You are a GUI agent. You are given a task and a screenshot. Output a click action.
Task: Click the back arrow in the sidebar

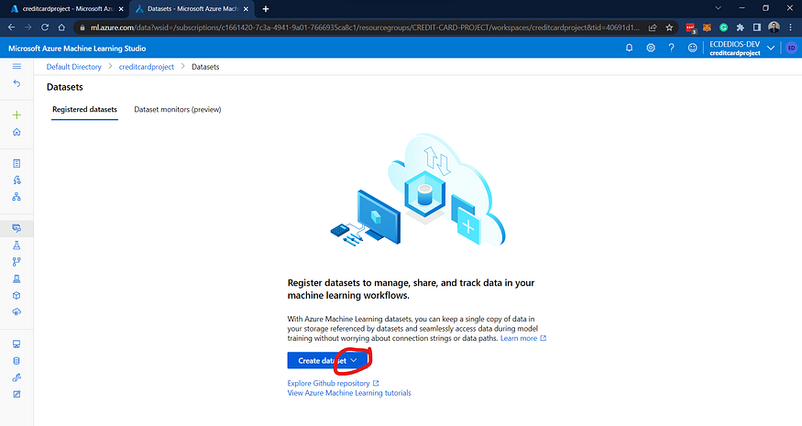16,83
